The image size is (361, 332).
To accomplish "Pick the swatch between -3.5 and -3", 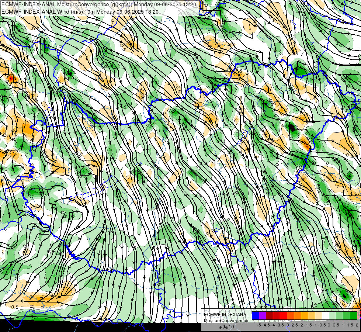I will click(284, 316).
